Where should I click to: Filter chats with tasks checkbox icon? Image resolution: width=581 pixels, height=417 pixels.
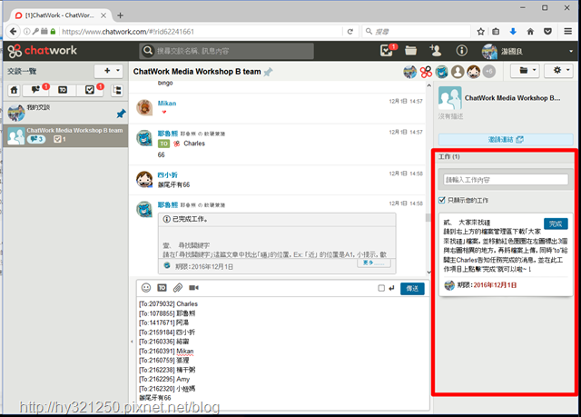coord(90,90)
